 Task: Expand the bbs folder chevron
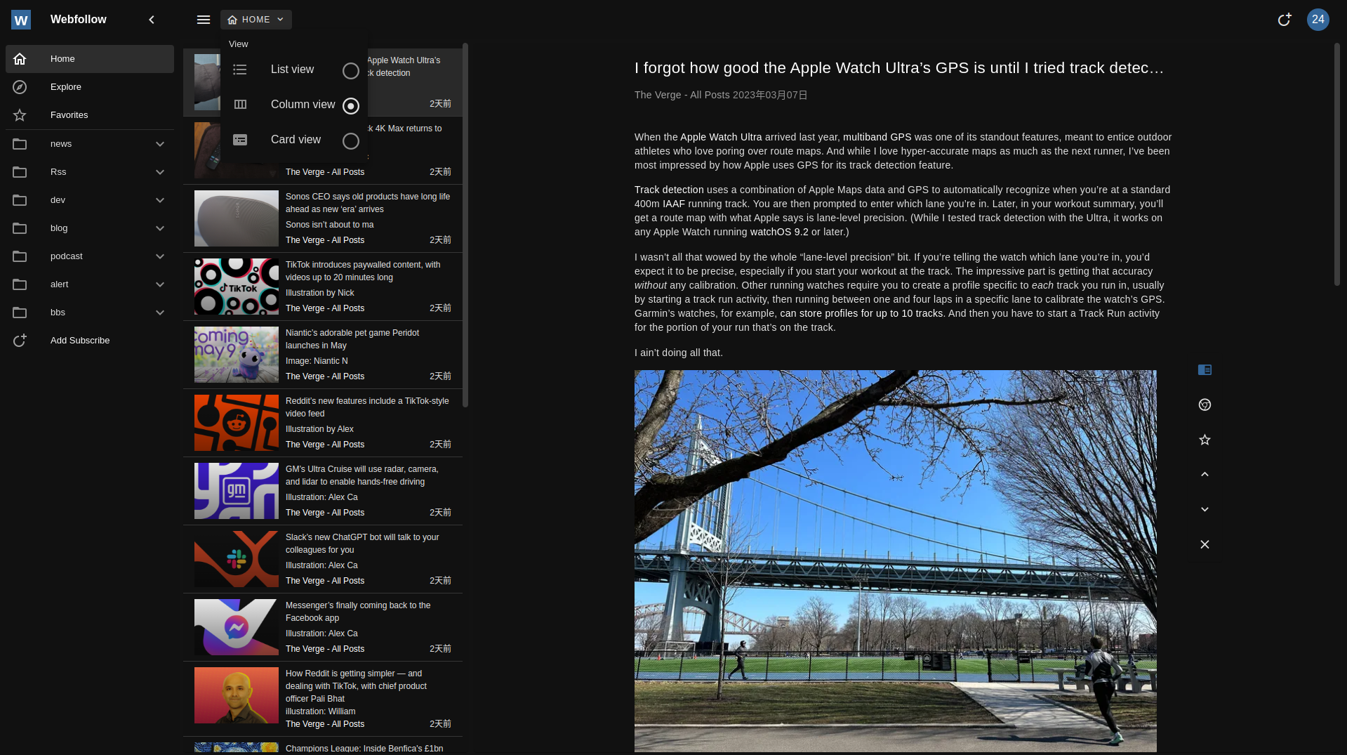(160, 313)
